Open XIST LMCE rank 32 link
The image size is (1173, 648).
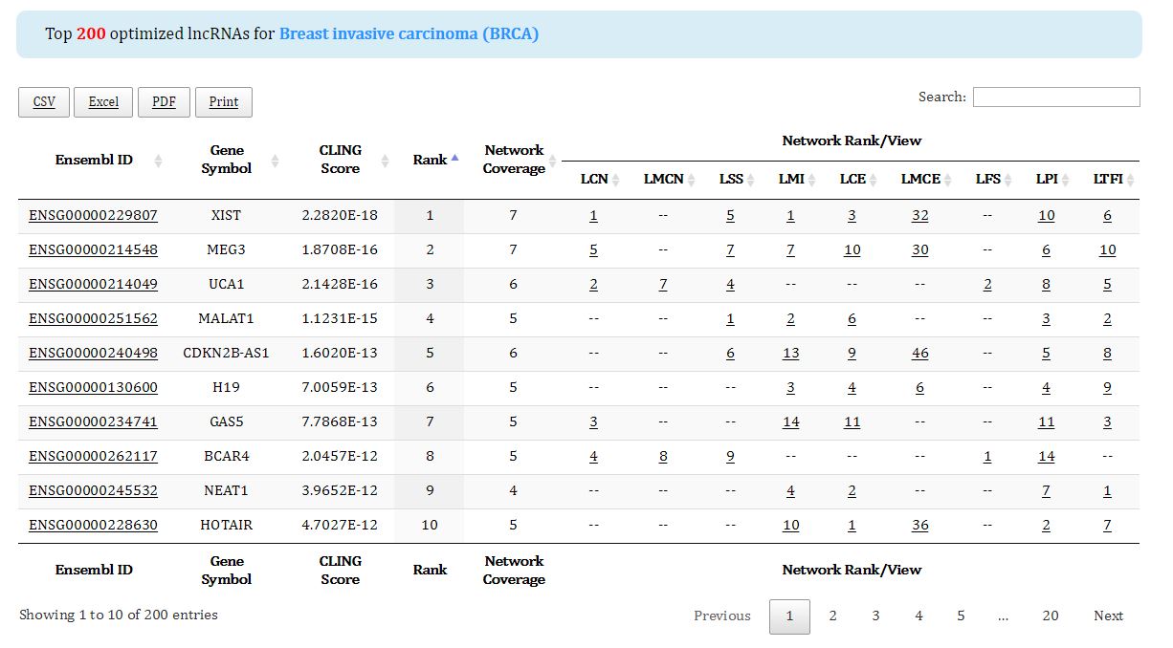(x=919, y=216)
